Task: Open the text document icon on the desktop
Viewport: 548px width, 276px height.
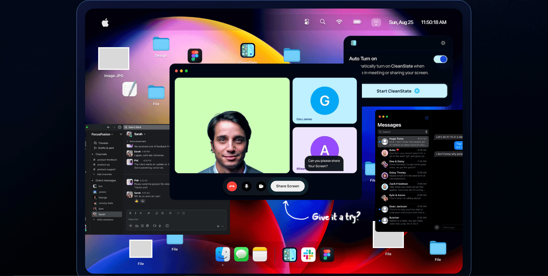Action: (x=130, y=89)
